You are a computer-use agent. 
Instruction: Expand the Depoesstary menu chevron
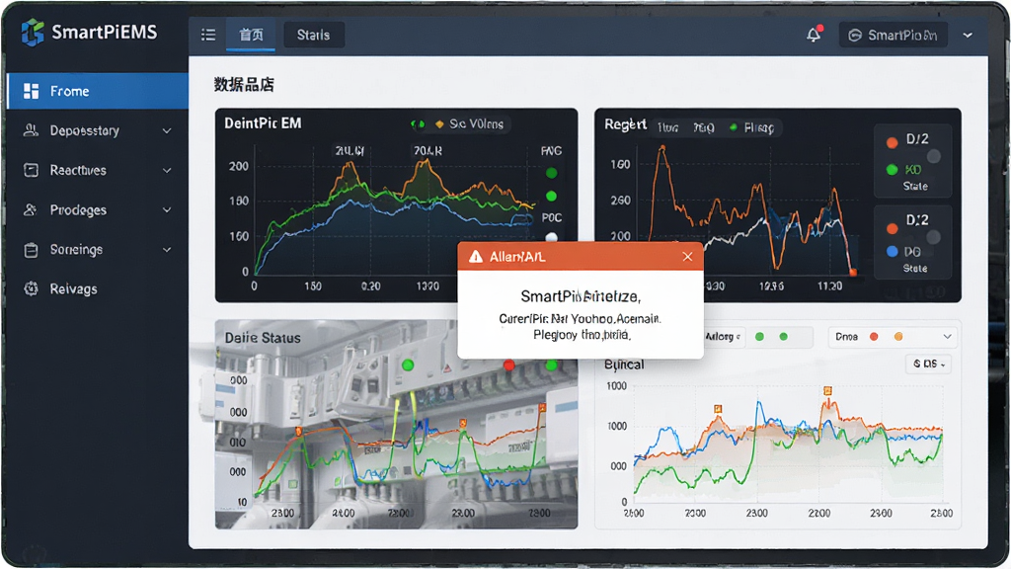(167, 131)
